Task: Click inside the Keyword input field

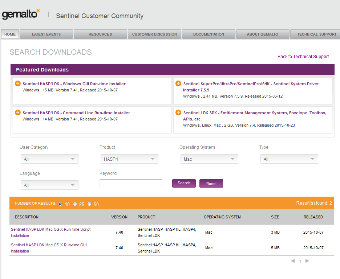Action: [131, 183]
